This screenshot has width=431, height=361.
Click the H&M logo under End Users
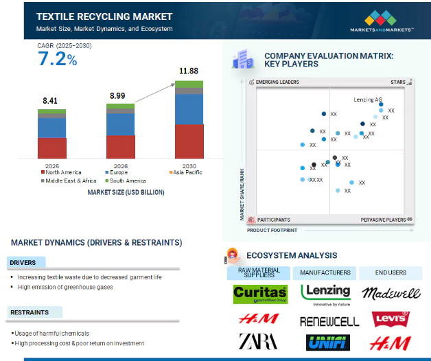391,343
